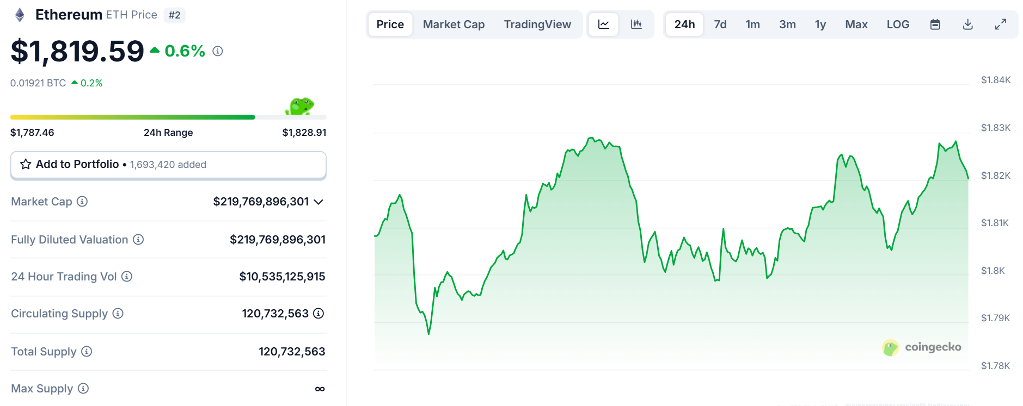Click the $1.78K axis label

pos(995,366)
